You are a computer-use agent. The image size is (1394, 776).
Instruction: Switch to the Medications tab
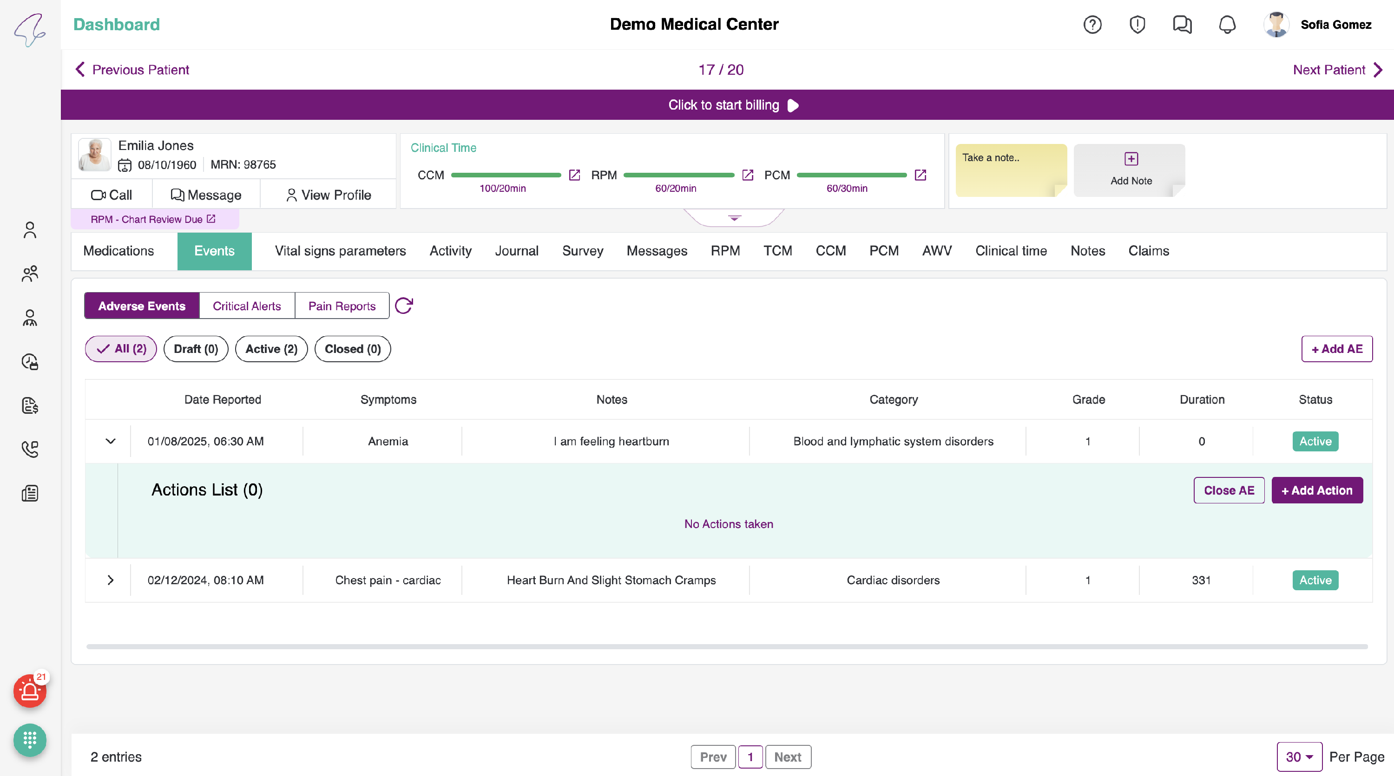tap(118, 251)
